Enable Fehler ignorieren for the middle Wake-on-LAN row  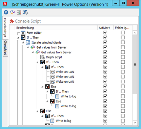point(123,77)
